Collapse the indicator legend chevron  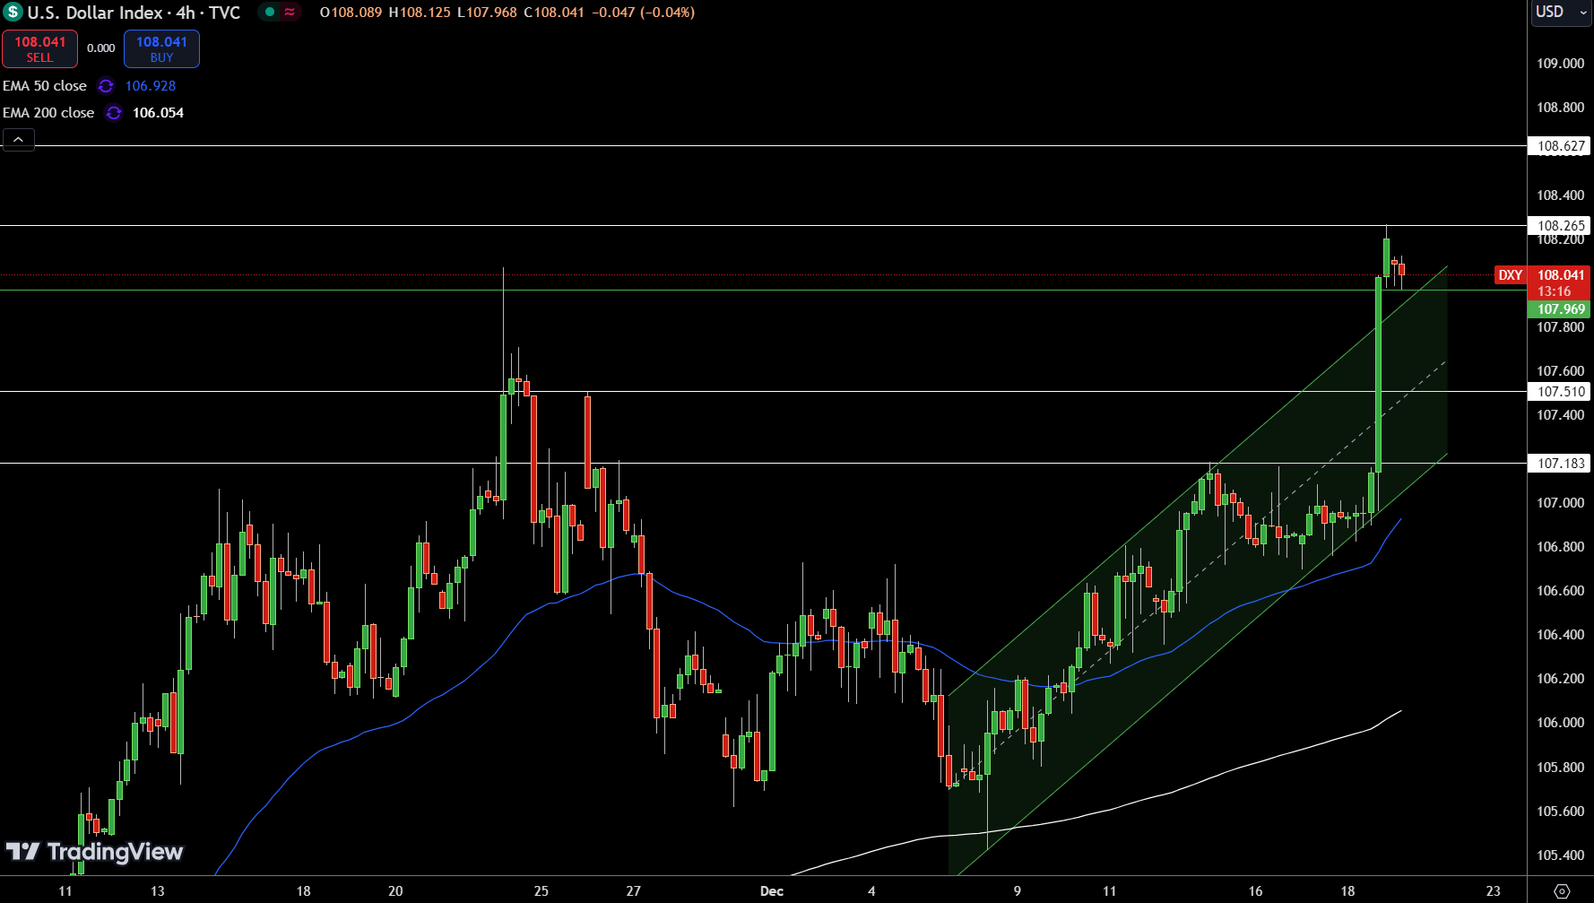tap(19, 140)
